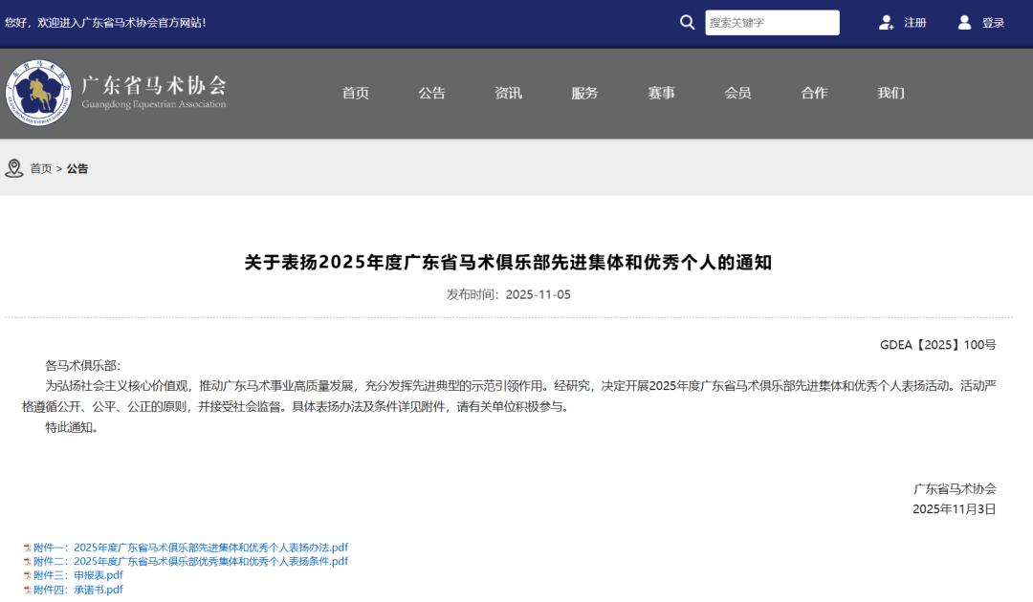The image size is (1033, 602).
Task: Open the 会员 menu item
Action: pyautogui.click(x=738, y=93)
